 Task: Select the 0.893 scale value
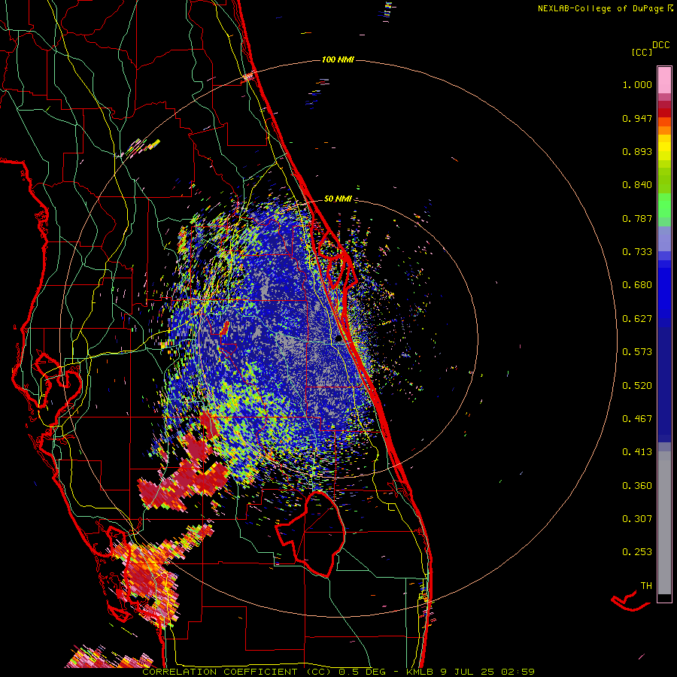pyautogui.click(x=637, y=151)
